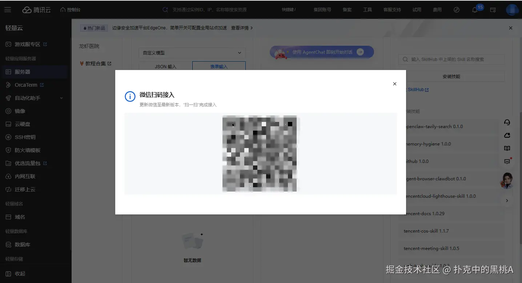Screen dimensions: 522x283
Task: Click the search icon in the top bar
Action: point(165,10)
